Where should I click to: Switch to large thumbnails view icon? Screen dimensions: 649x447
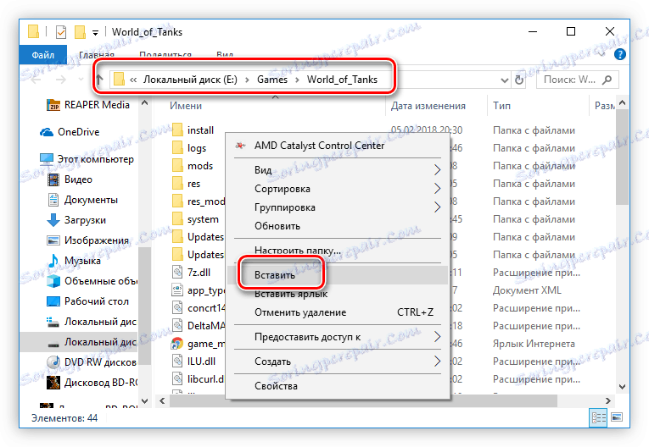[x=617, y=417]
